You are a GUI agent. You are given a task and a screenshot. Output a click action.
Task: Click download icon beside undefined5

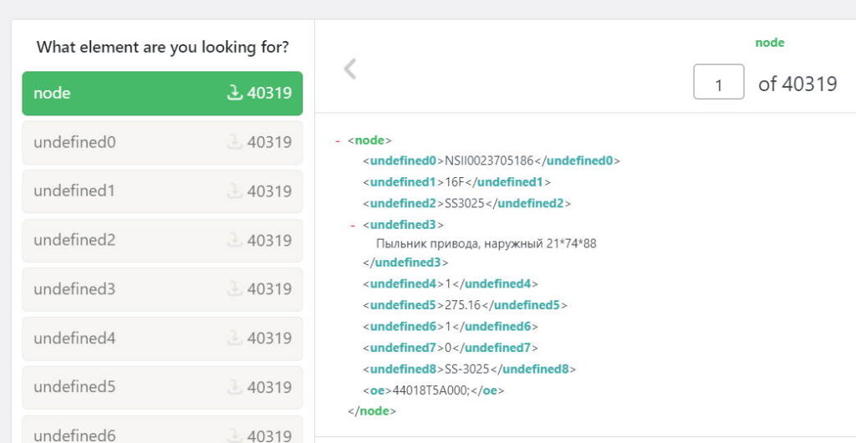235,387
